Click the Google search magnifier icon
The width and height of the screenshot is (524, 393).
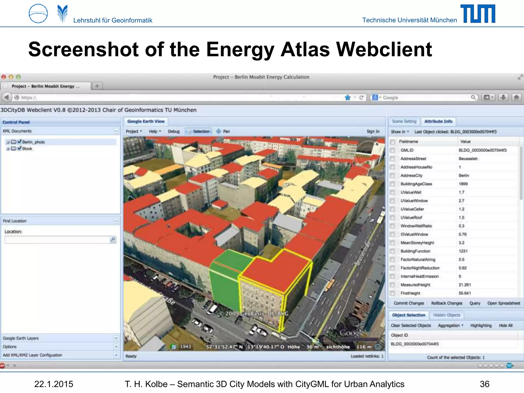pyautogui.click(x=473, y=97)
